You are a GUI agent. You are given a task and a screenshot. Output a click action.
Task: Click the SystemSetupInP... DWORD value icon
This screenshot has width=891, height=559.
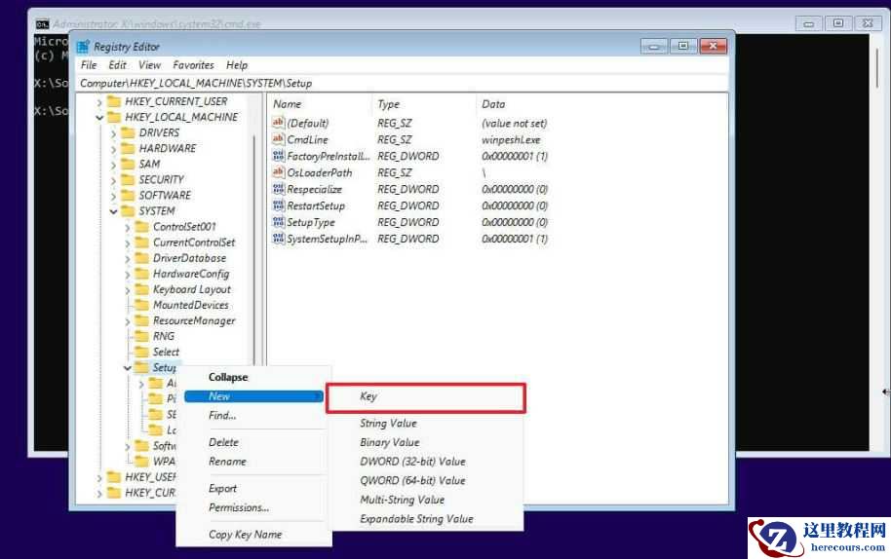tap(279, 239)
